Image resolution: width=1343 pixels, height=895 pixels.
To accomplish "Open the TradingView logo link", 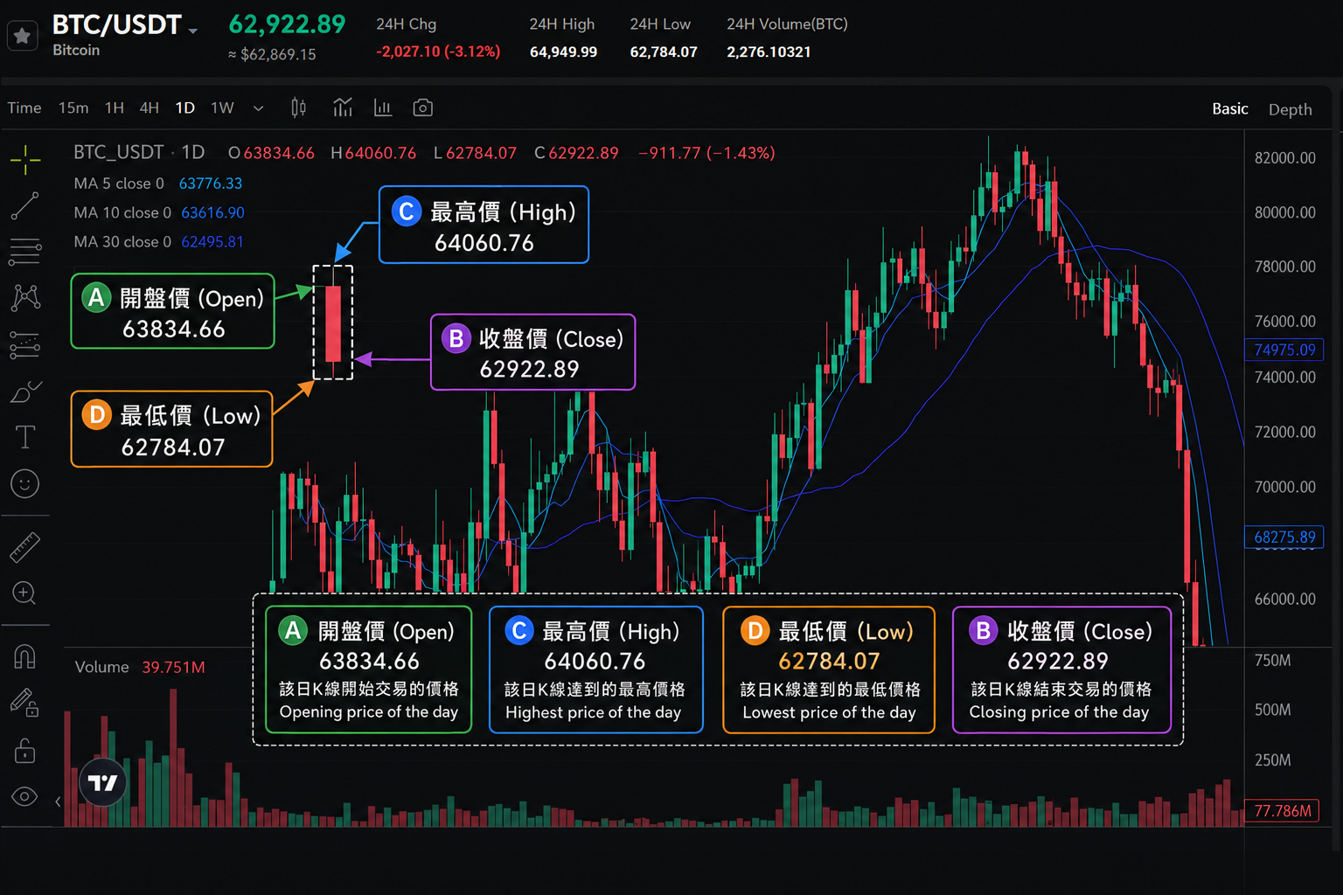I will pyautogui.click(x=103, y=783).
